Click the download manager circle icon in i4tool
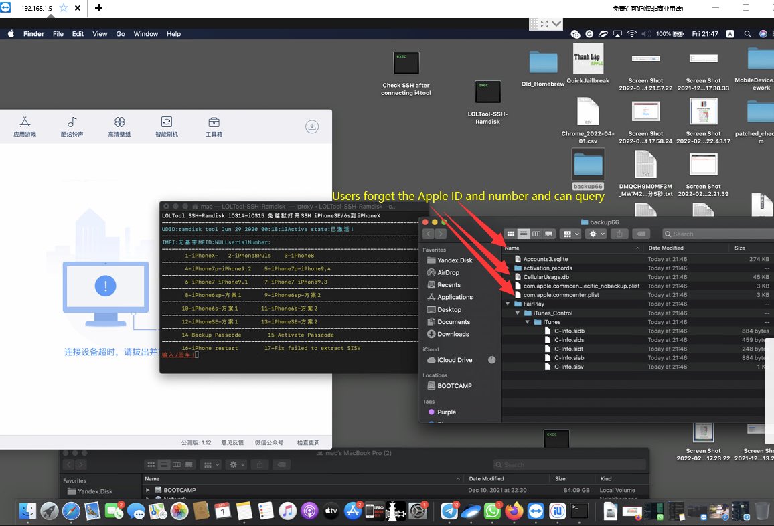The image size is (774, 526). 312,126
